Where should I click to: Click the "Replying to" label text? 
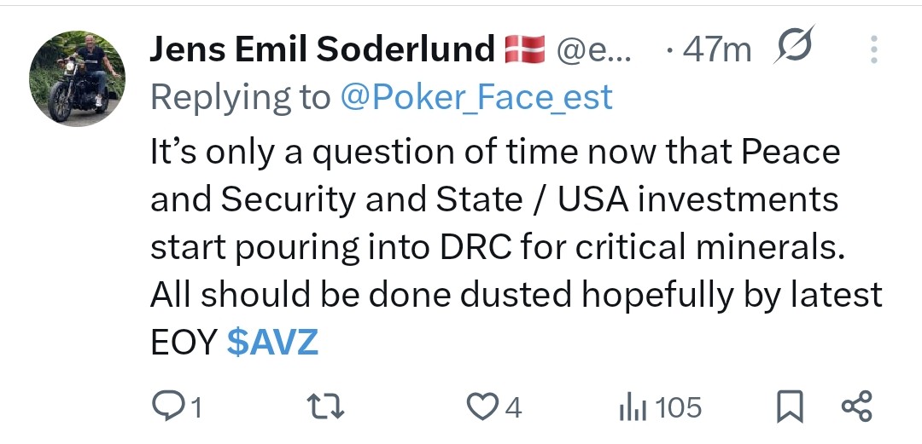(240, 98)
